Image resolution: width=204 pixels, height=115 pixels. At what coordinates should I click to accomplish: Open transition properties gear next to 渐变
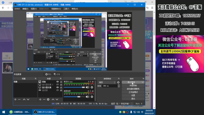tap(118, 82)
